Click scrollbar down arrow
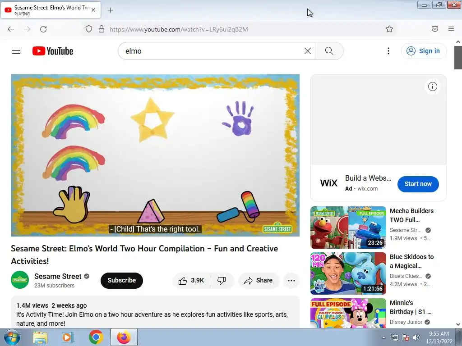 (458, 324)
